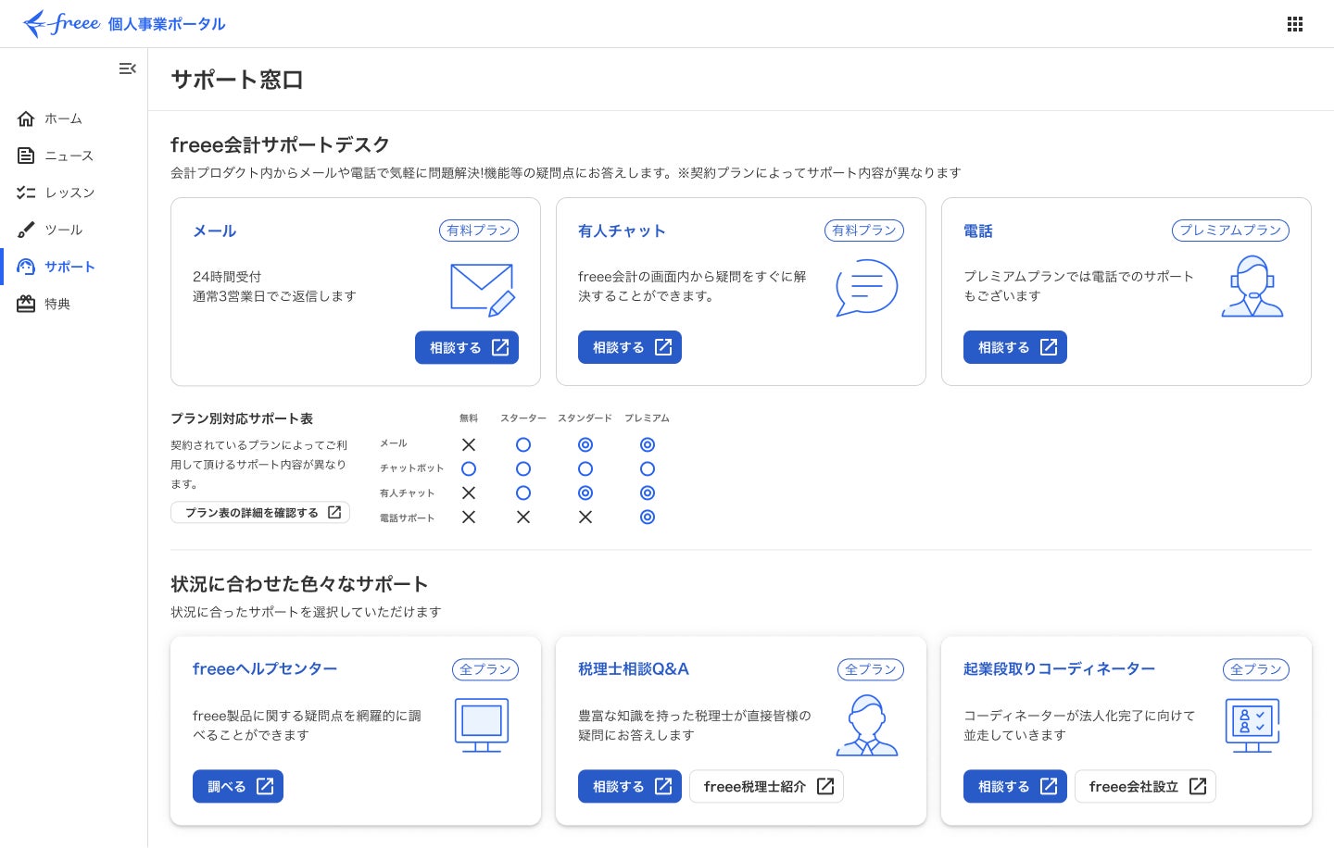The height and width of the screenshot is (848, 1334).
Task: Click the external link icon on freee税理士紹介
Action: 825,786
